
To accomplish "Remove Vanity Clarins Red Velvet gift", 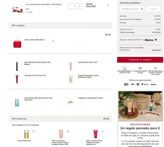I will [x=53, y=41].
